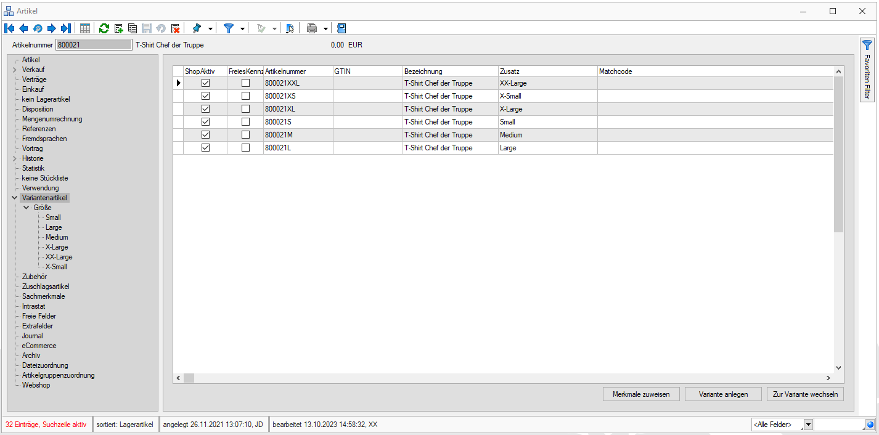Click the printer icon in toolbar

[x=312, y=28]
